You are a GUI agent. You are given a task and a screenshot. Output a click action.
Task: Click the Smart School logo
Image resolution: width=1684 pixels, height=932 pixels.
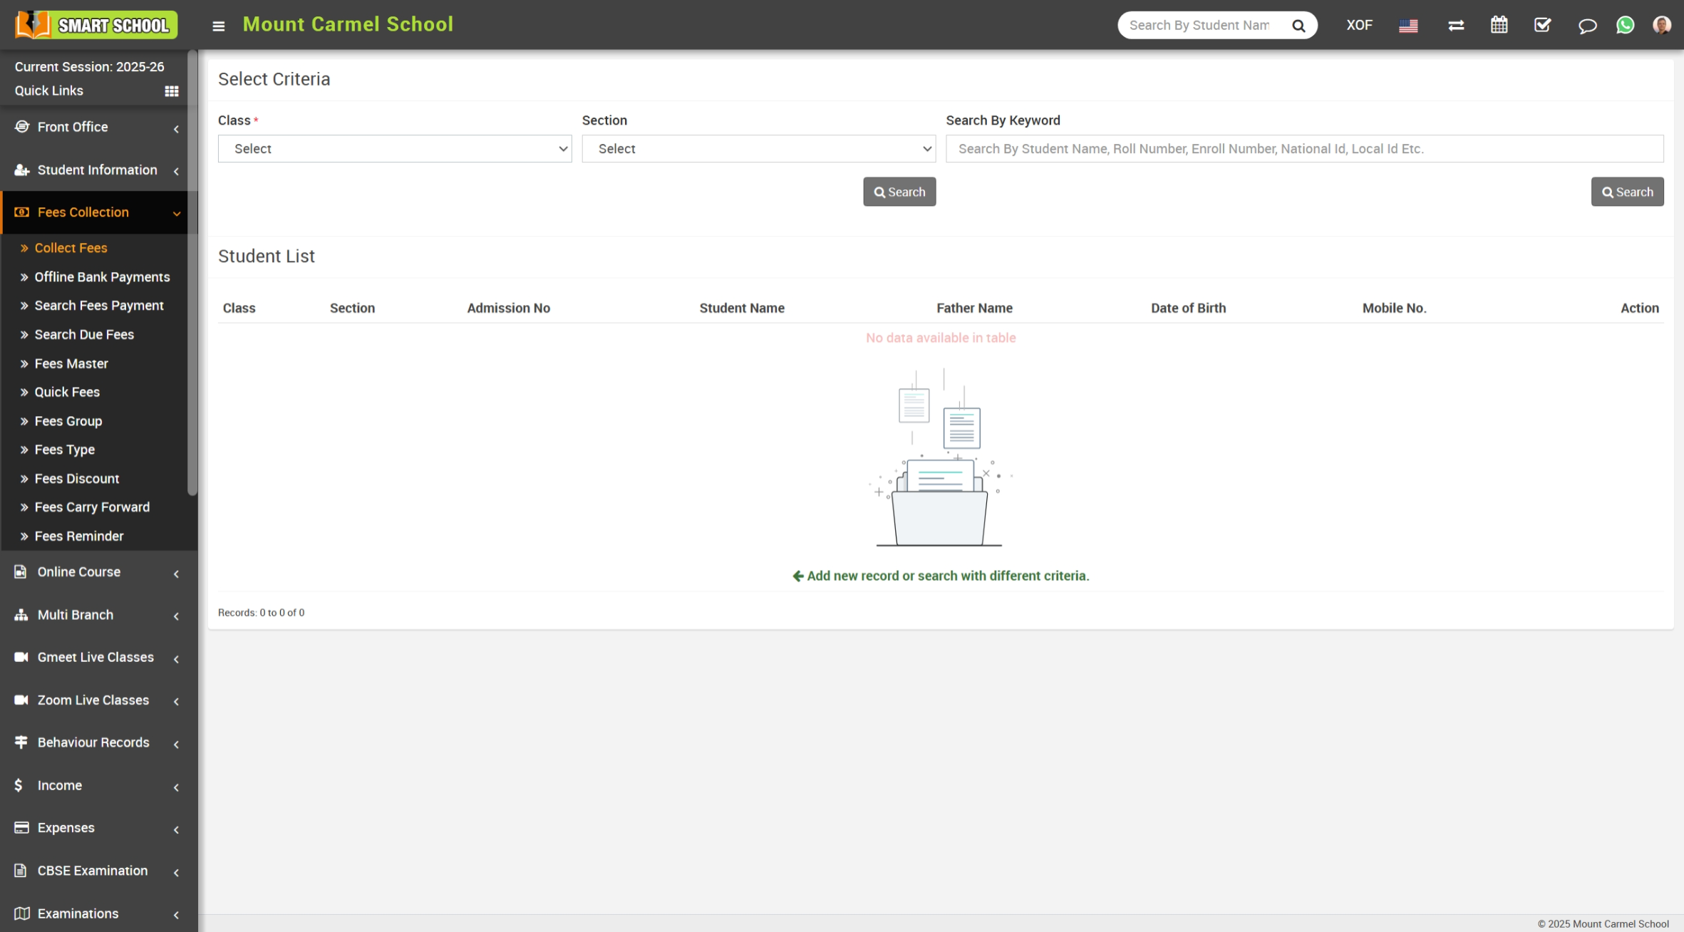click(x=96, y=25)
